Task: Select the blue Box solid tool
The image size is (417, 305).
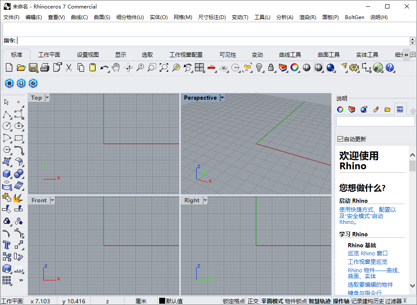Action: 7,174
